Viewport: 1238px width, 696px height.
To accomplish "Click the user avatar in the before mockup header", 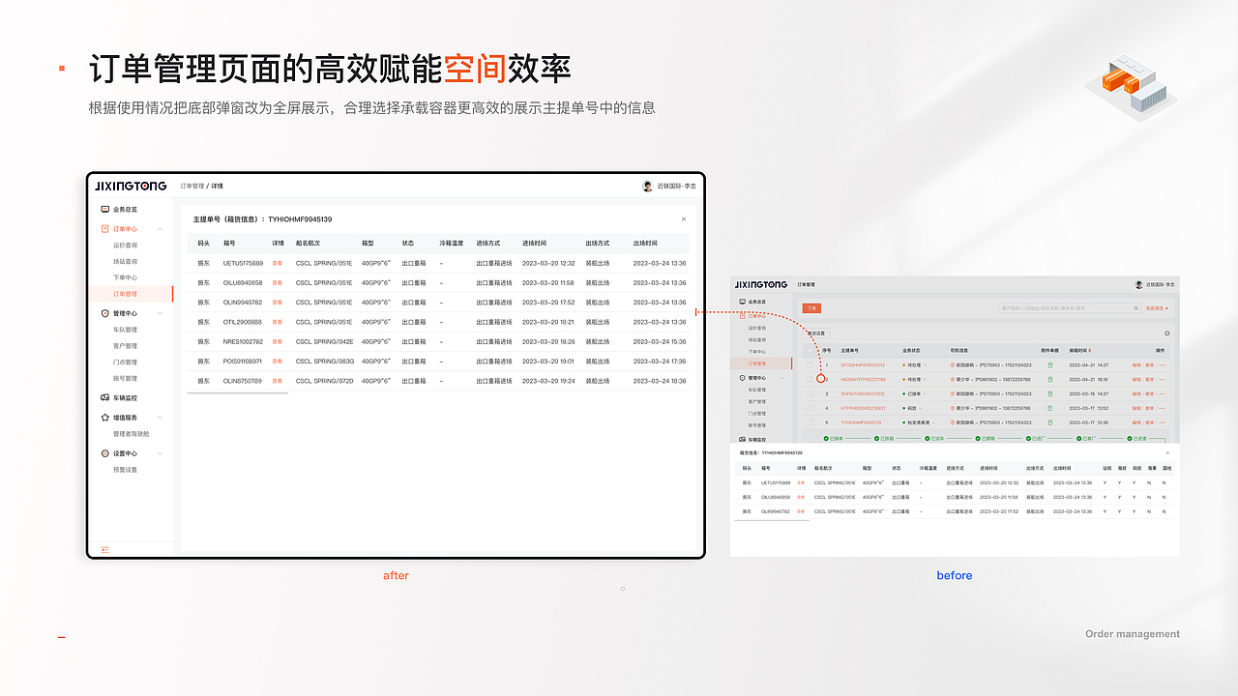I will pos(1137,285).
